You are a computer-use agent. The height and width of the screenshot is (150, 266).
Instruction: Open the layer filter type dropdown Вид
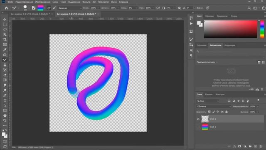click(x=208, y=101)
